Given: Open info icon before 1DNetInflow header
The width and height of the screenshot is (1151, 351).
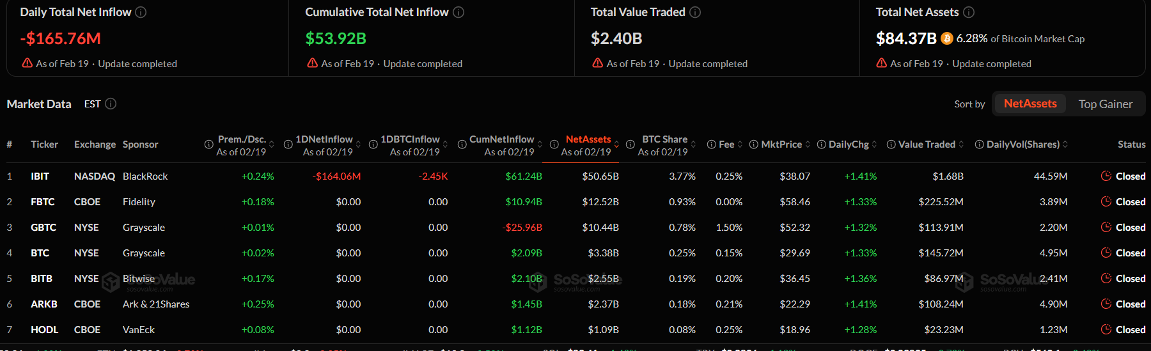Looking at the screenshot, I should tap(288, 144).
